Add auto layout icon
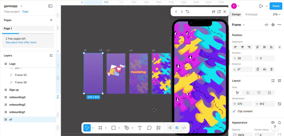This screenshot has width=284, height=136. 279,81
